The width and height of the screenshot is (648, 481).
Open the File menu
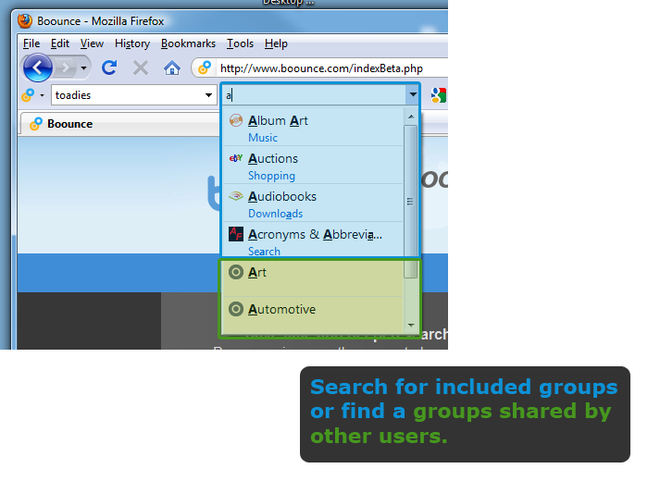(31, 43)
